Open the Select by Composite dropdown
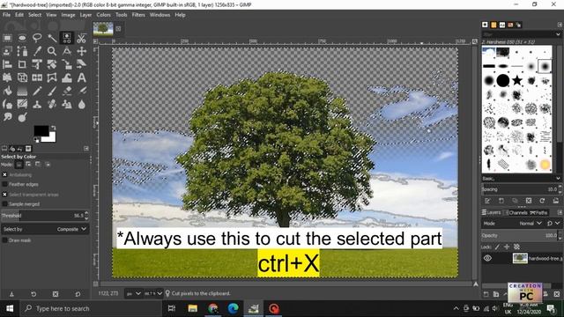564x317 pixels. (x=45, y=229)
